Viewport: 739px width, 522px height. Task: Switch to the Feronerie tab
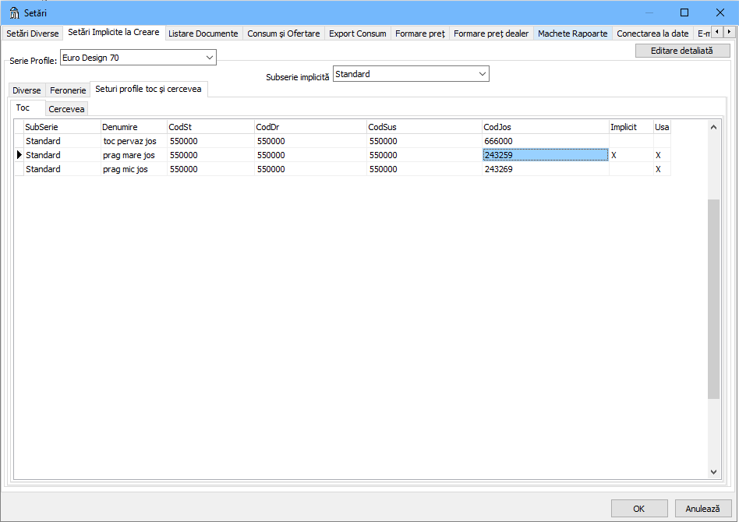68,90
